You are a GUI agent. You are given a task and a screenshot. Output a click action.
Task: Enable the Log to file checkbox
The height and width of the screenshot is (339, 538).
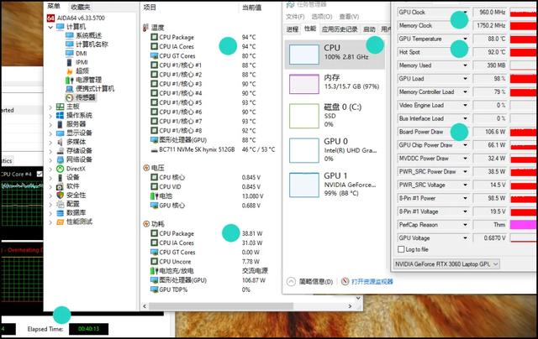(x=401, y=249)
